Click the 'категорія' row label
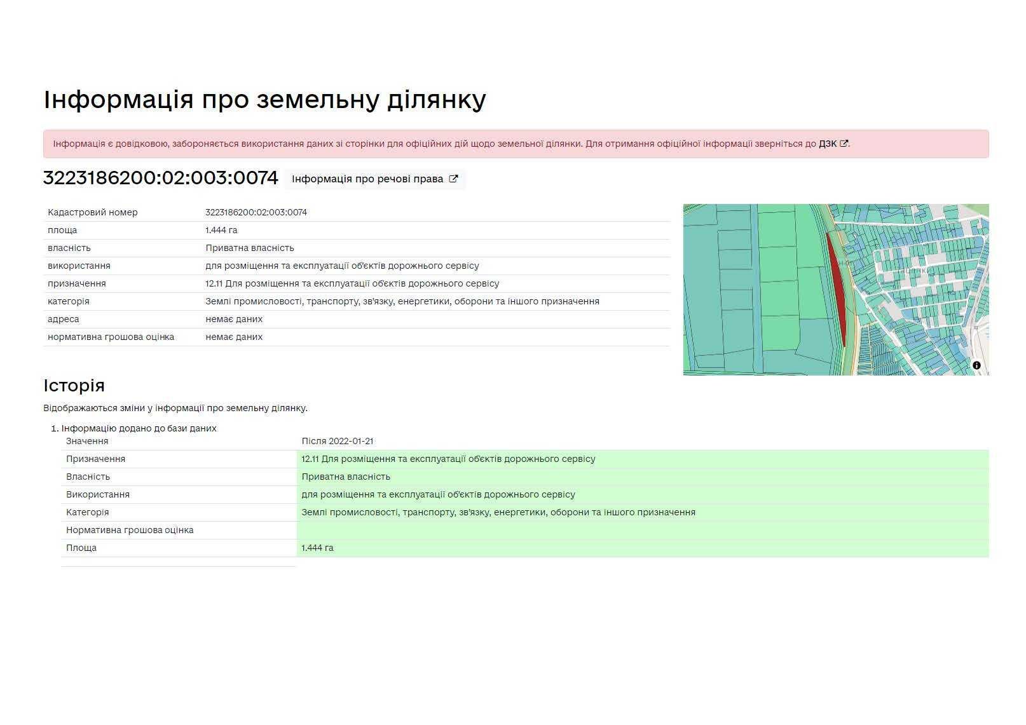This screenshot has width=1026, height=725. (x=69, y=301)
